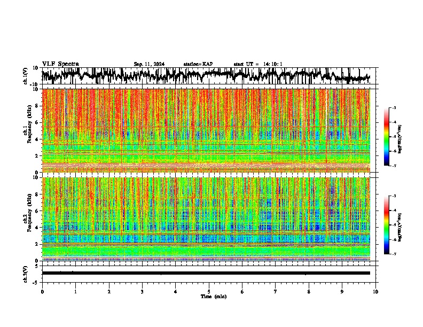Click the "Time (min)" axis title
The height and width of the screenshot is (327, 423).
(214, 297)
